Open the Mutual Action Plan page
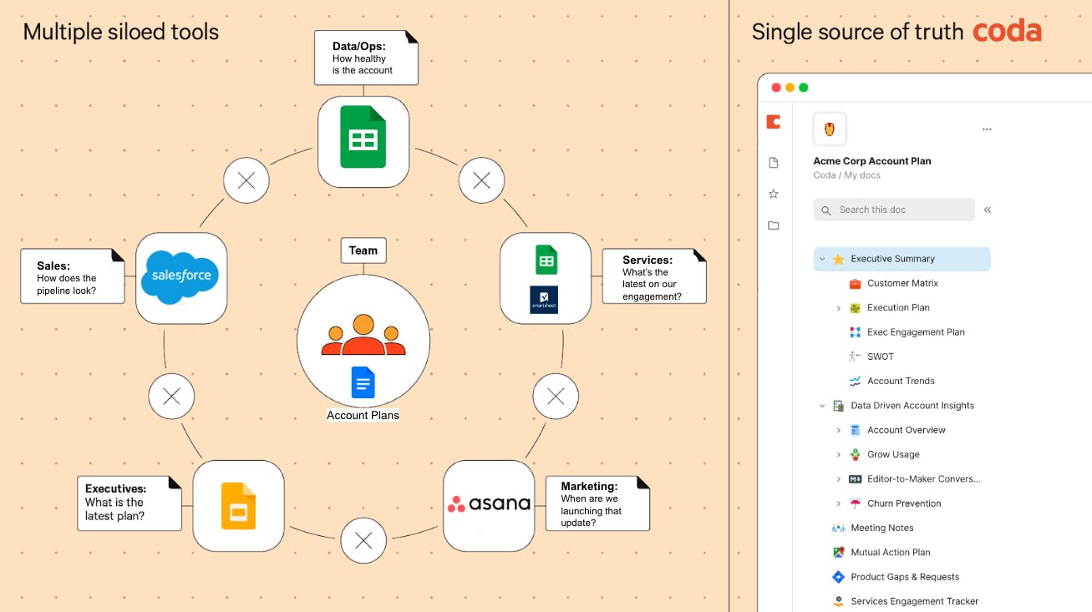 pos(890,552)
